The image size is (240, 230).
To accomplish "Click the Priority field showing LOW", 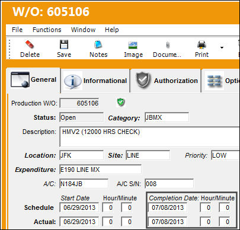I will 225,155.
